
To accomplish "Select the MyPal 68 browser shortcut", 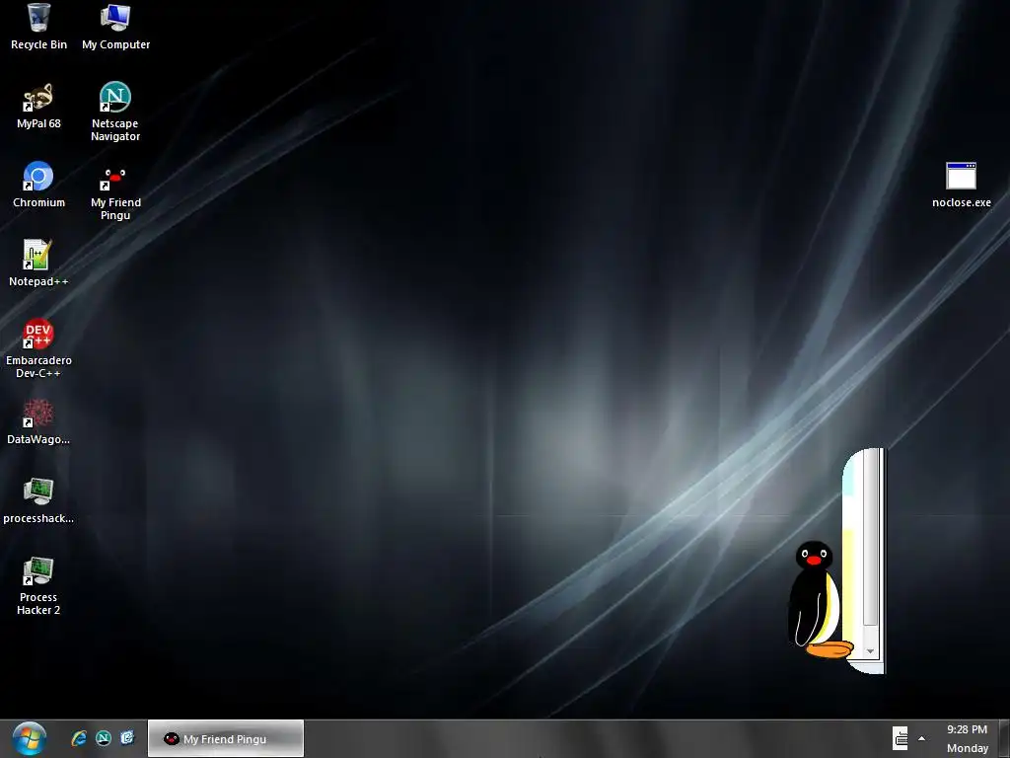I will click(x=38, y=107).
